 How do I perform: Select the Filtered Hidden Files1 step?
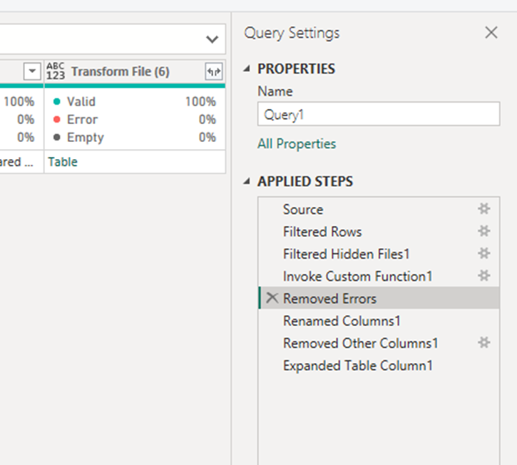point(379,254)
